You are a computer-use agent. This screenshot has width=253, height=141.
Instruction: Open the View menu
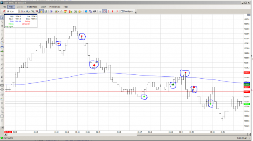[x=11, y=7]
